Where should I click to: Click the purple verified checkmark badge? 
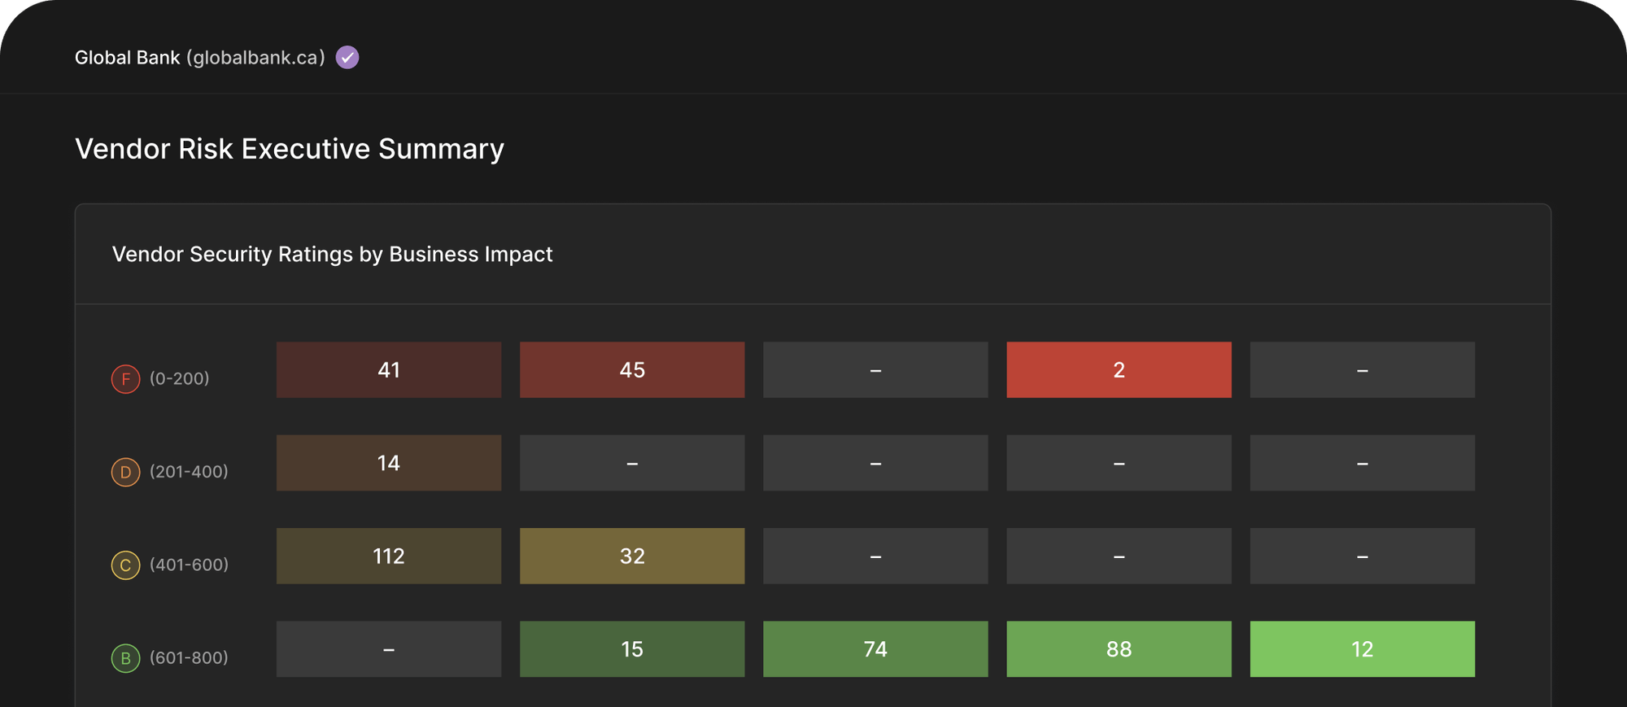(347, 58)
